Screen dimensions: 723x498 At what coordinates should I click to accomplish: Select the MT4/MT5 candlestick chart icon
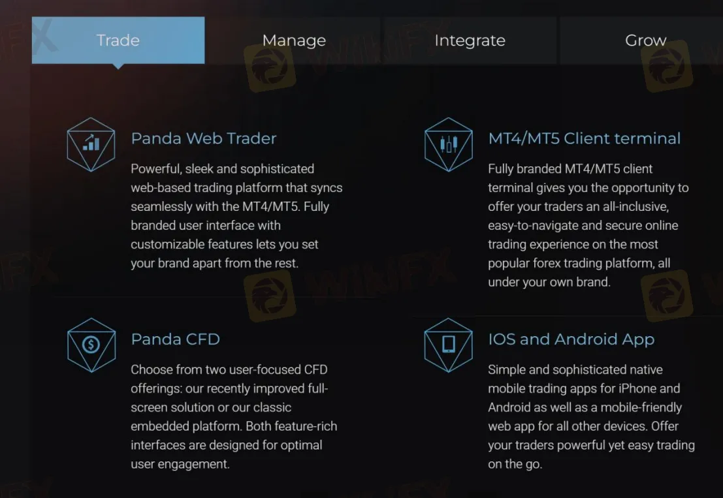[x=449, y=144]
